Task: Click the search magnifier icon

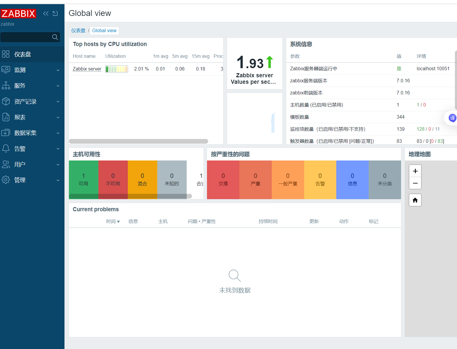Action: [55, 37]
